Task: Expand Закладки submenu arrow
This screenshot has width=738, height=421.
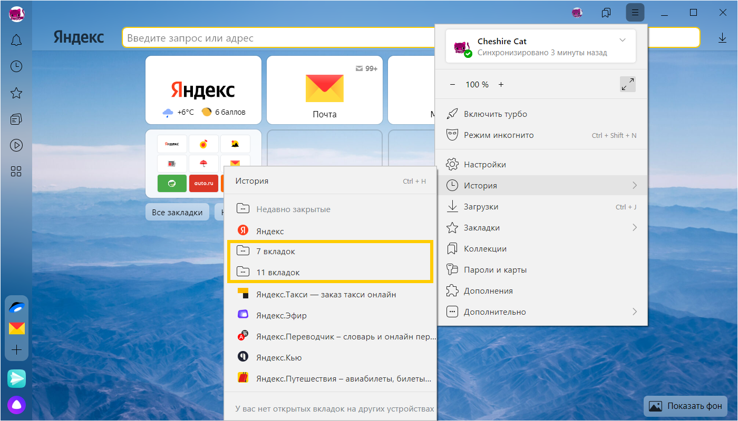Action: (635, 227)
